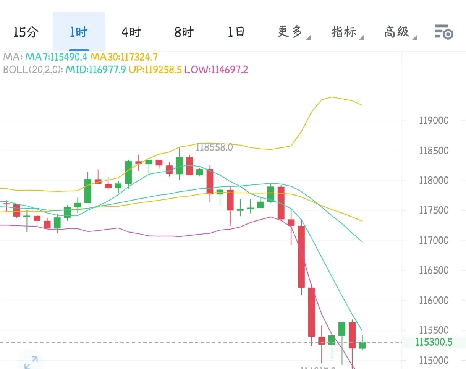
Task: Switch to the 8时 timeframe tab
Action: 184,32
